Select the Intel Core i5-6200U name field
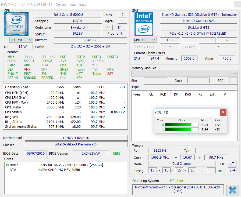 pos(68,15)
